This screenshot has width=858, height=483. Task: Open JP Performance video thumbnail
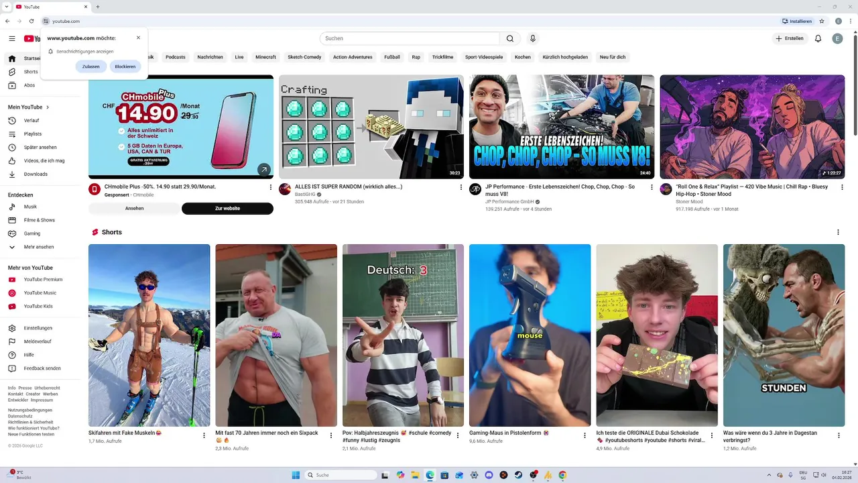[x=562, y=127]
